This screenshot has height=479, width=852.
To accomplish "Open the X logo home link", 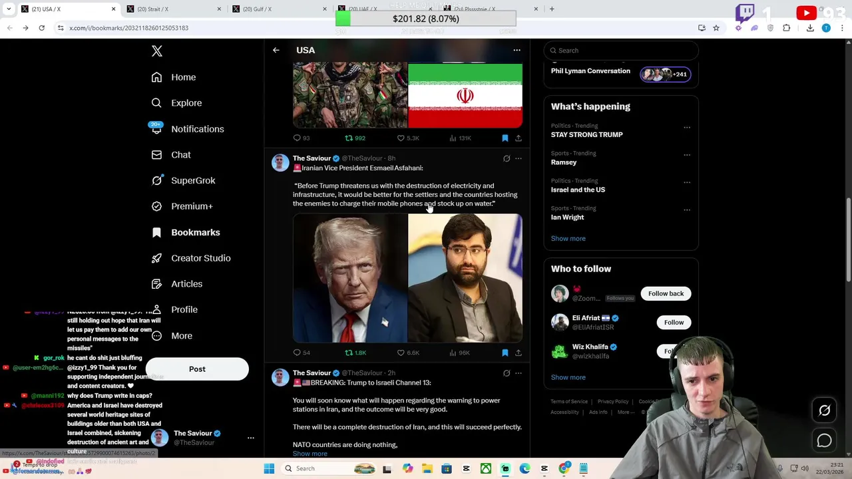I will 156,51.
